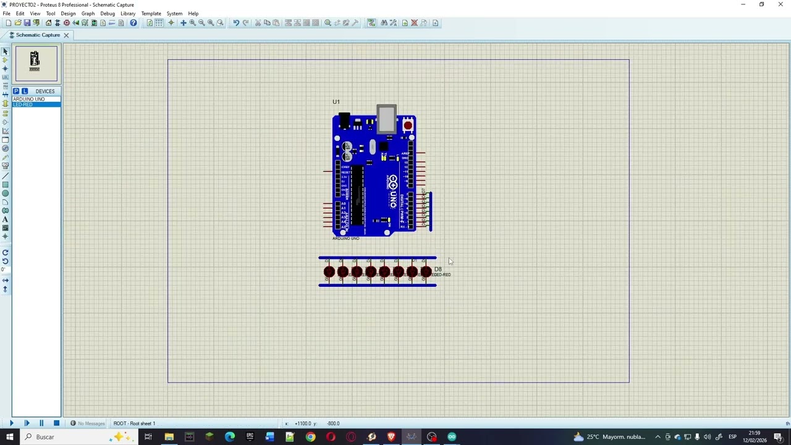Image resolution: width=791 pixels, height=445 pixels.
Task: Select ARDUINO UNO in the devices list
Action: coord(36,99)
